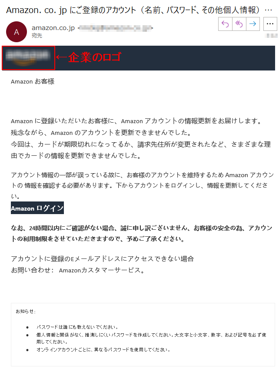Click the Reply All icon
This screenshot has width=279, height=369.
click(239, 24)
